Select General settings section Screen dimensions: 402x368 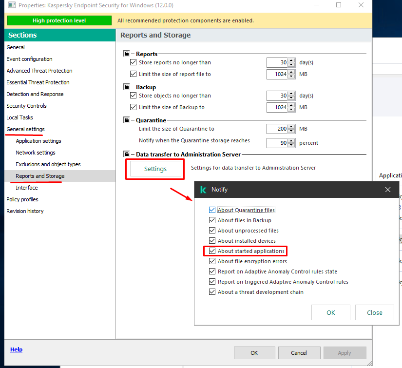pyautogui.click(x=25, y=129)
